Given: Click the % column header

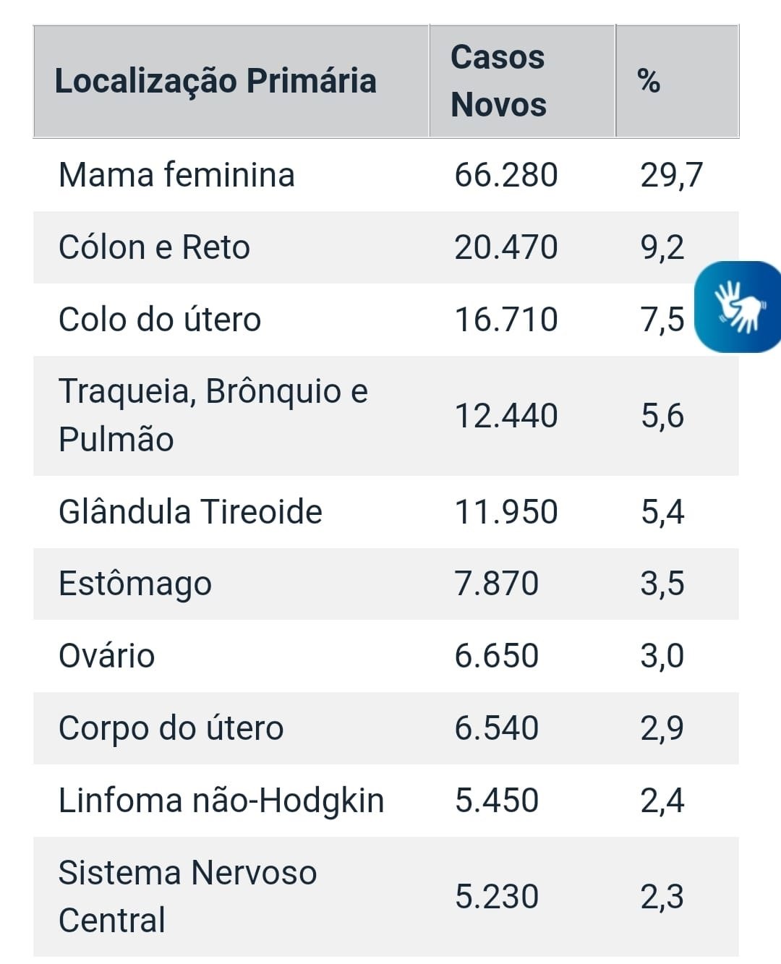Looking at the screenshot, I should click(x=649, y=81).
